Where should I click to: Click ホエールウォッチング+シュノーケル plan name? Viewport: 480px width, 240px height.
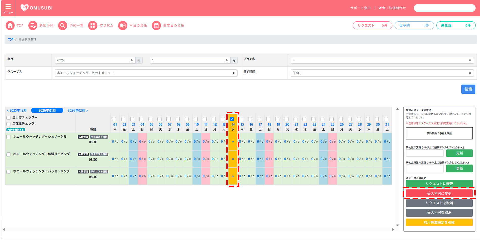pyautogui.click(x=40, y=137)
